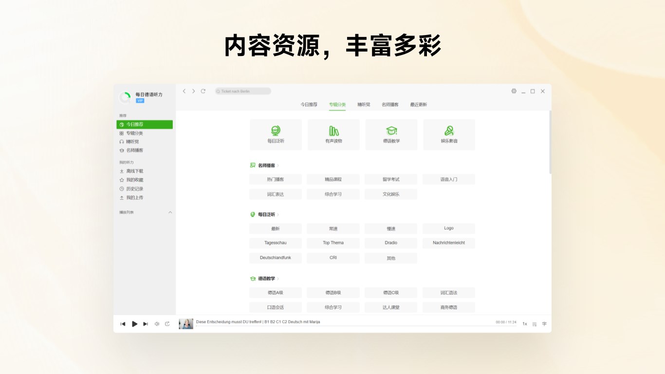Click the vertical scrollbar of content
This screenshot has height=374, width=665.
550,142
